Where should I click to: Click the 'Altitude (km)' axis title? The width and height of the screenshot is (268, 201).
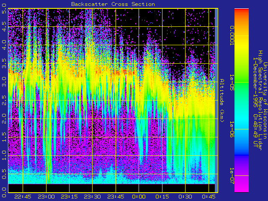pyautogui.click(x=222, y=100)
